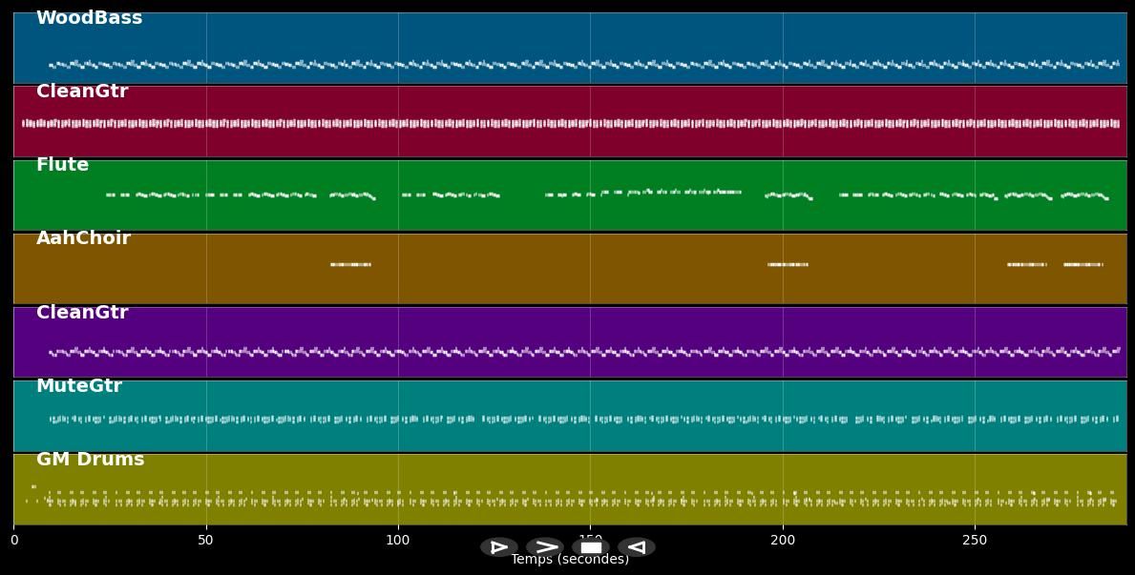
Task: Click the Rewind playback icon
Action: (x=636, y=546)
